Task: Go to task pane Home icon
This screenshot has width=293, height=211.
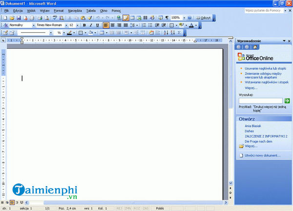Action: coord(255,47)
